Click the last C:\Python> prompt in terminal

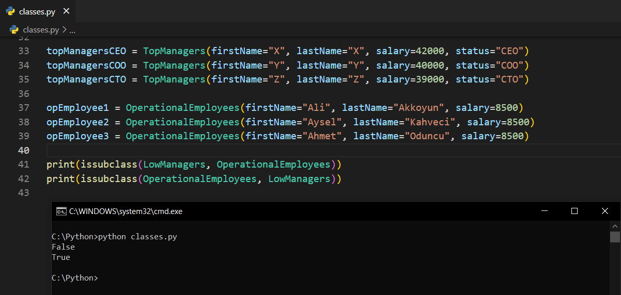click(74, 277)
